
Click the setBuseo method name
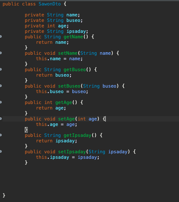coord(69,86)
